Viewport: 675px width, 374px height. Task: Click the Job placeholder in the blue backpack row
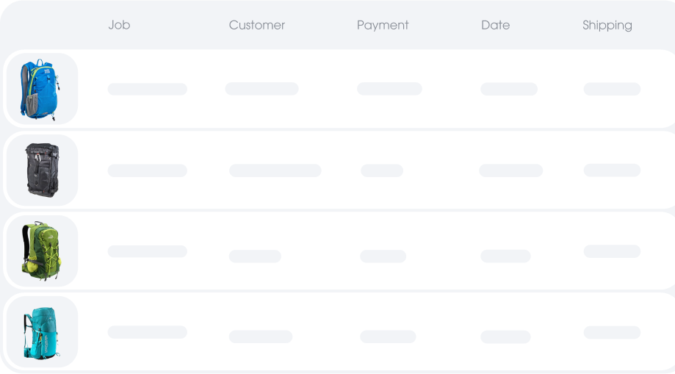click(x=147, y=89)
